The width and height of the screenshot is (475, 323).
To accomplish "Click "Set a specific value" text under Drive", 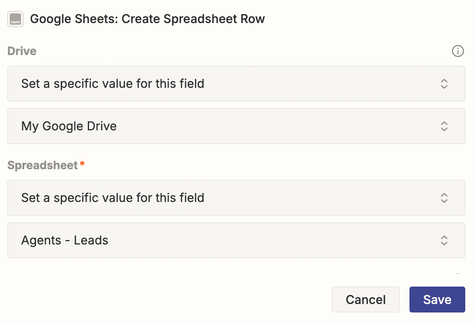I will coord(112,84).
